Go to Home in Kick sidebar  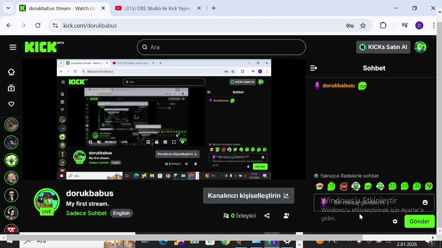click(x=11, y=72)
